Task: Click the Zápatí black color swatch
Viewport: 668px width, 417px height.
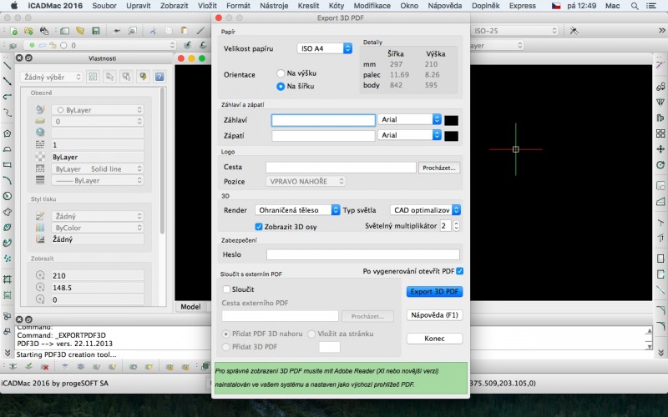Action: [451, 136]
